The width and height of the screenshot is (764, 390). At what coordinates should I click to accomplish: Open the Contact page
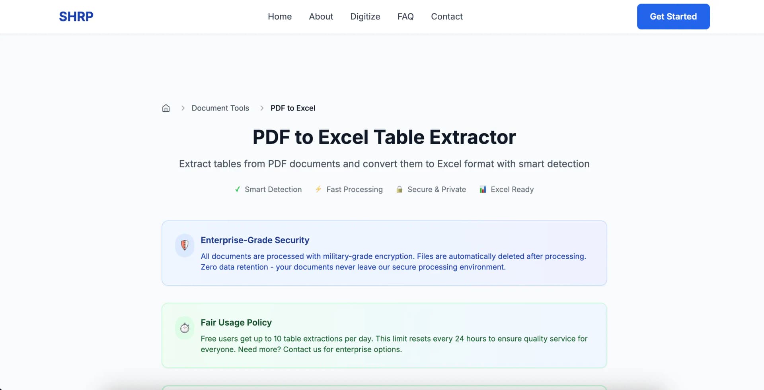(446, 16)
